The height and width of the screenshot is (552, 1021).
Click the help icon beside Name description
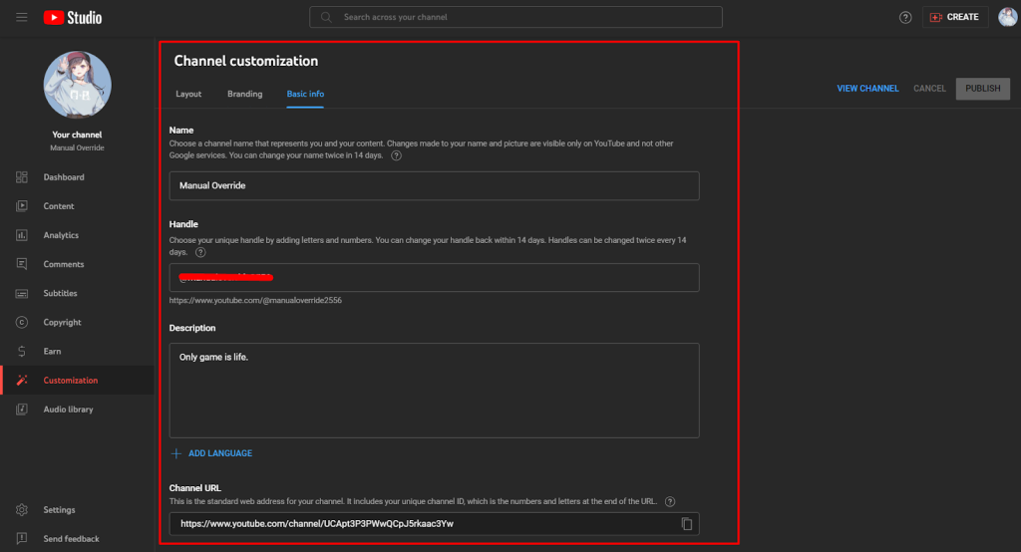click(396, 155)
